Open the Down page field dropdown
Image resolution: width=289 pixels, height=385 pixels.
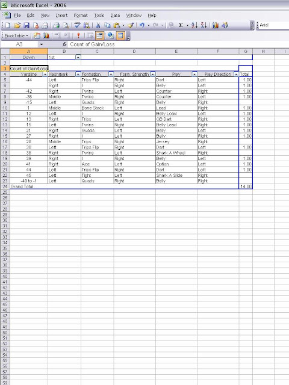point(78,58)
